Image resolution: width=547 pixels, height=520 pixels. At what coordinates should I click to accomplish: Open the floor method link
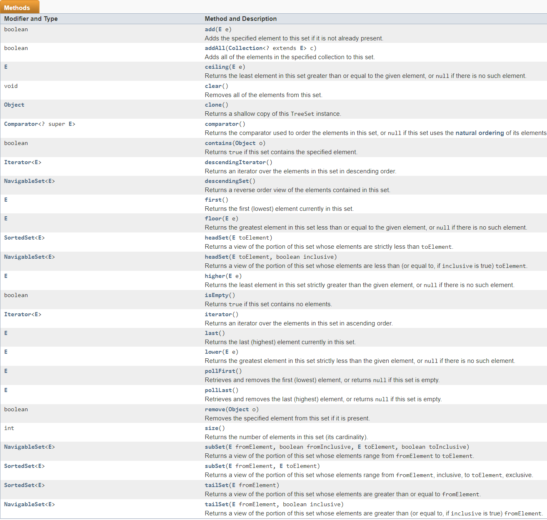[213, 218]
